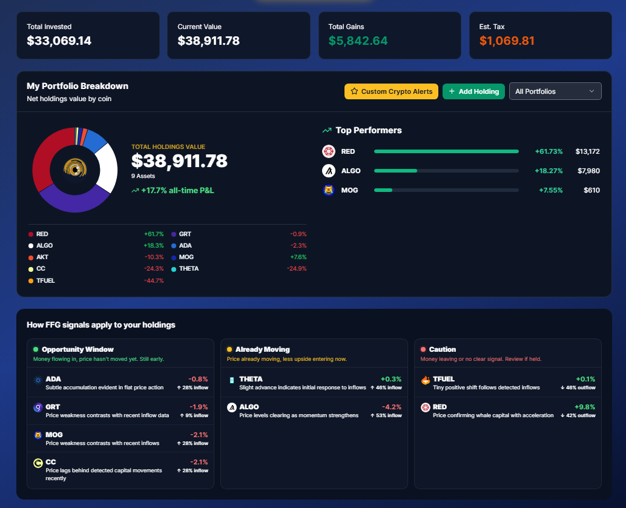Image resolution: width=626 pixels, height=508 pixels.
Task: Click the RED performance bar
Action: 446,151
